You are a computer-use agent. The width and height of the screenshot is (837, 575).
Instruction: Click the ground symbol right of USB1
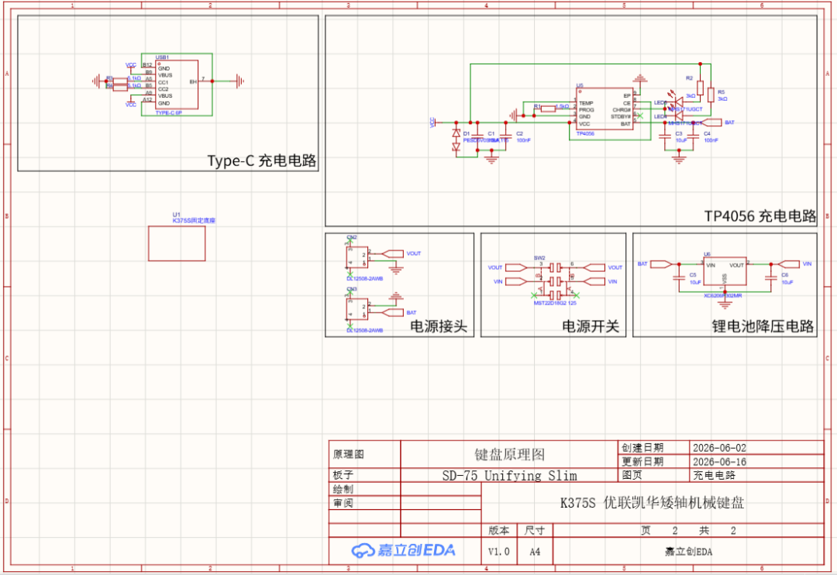[239, 81]
